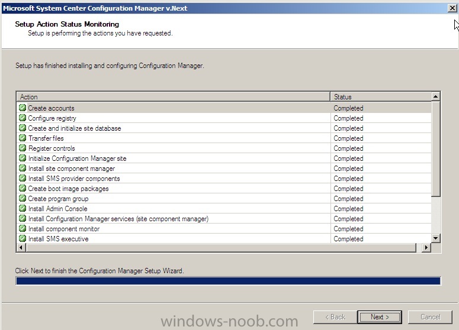Click the completed setup progress bar
This screenshot has width=459, height=330.
(228, 281)
